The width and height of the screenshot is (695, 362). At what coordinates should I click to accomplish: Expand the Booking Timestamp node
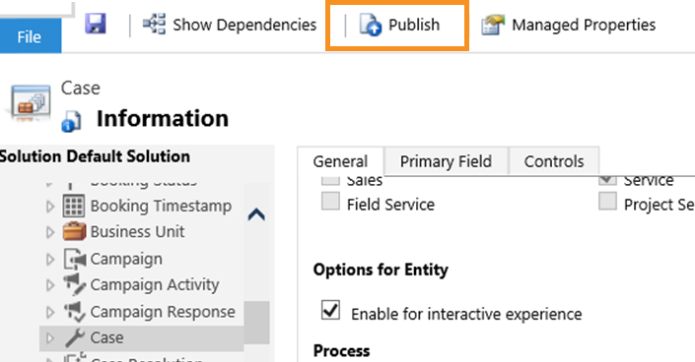[x=50, y=207]
